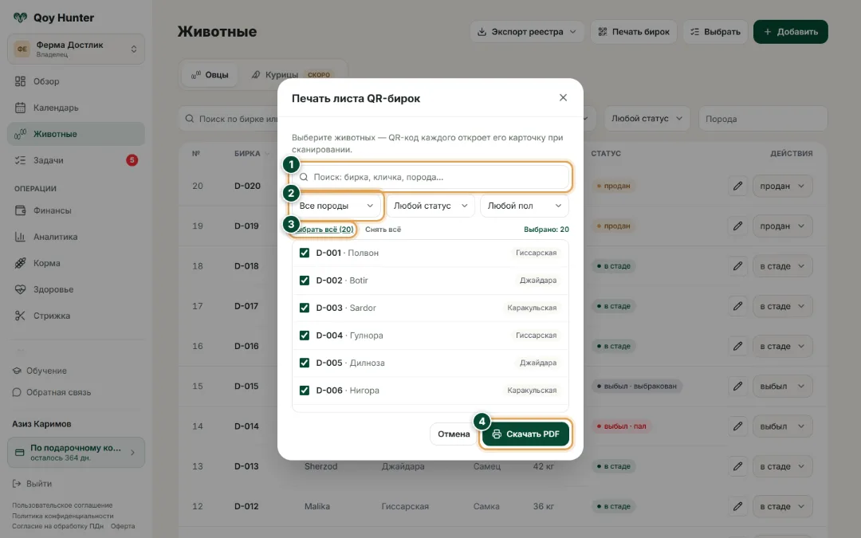The height and width of the screenshot is (538, 861).
Task: Click the edit pencil for row D-019
Action: 737,226
